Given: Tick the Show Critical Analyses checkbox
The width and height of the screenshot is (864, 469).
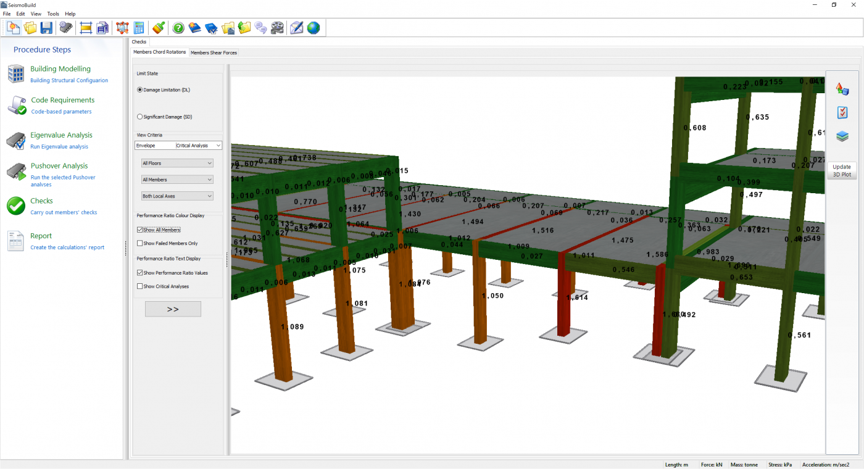Looking at the screenshot, I should click(x=139, y=286).
